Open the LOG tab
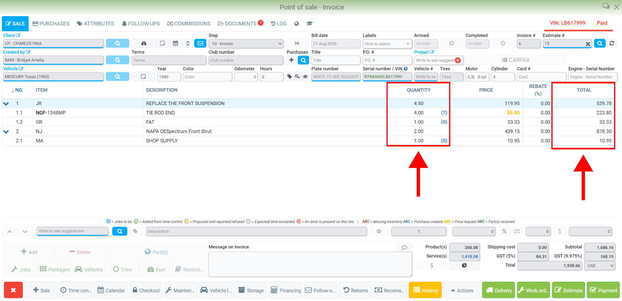 (x=279, y=24)
